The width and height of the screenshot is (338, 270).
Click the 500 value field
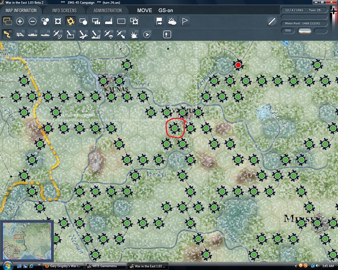click(288, 31)
